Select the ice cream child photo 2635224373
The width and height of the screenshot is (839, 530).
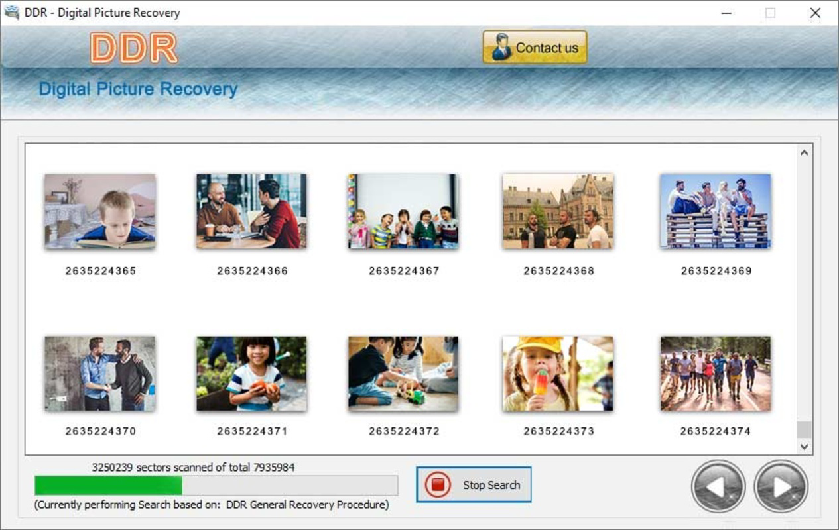pos(557,373)
